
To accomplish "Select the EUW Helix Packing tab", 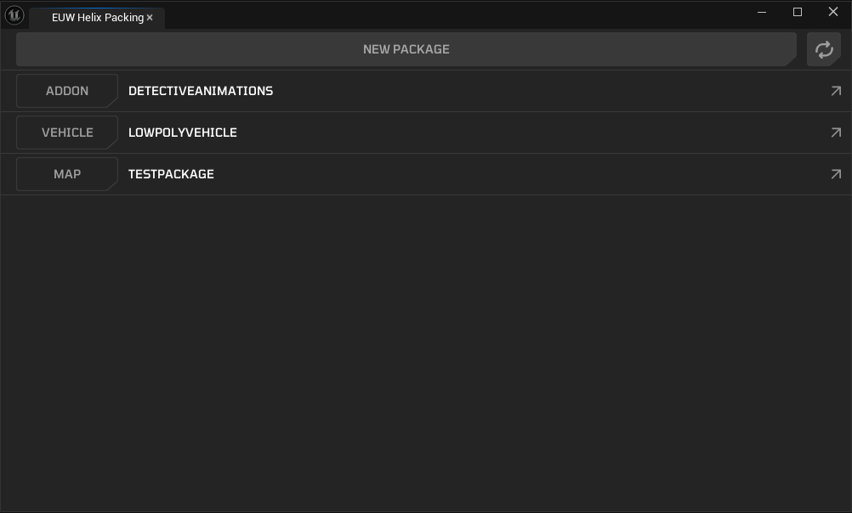I will pyautogui.click(x=94, y=18).
